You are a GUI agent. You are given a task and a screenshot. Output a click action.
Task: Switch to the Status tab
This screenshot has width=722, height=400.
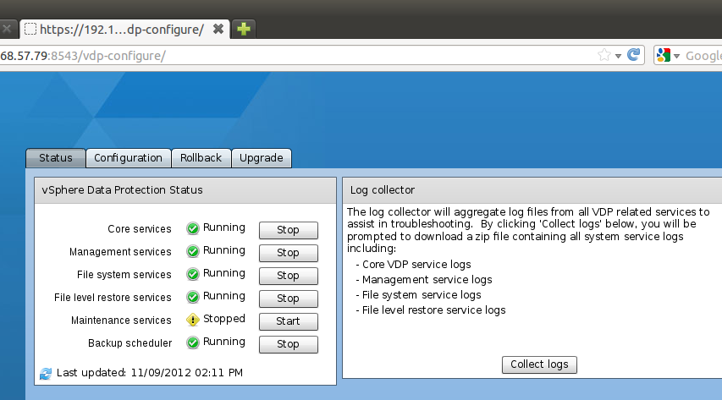click(x=56, y=158)
